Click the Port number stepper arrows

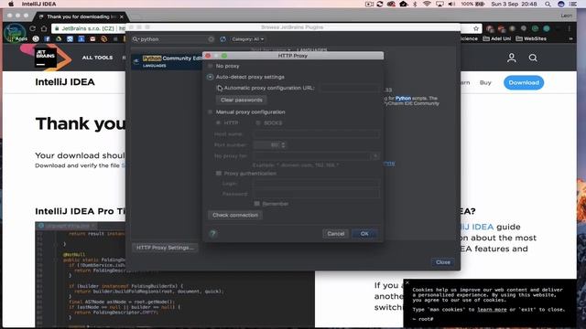(283, 144)
